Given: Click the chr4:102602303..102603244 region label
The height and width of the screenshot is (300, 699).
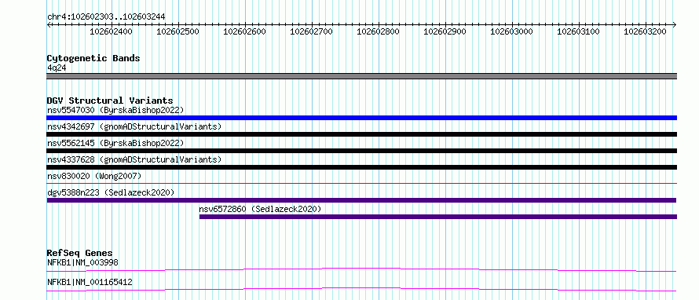Looking at the screenshot, I should (x=106, y=16).
